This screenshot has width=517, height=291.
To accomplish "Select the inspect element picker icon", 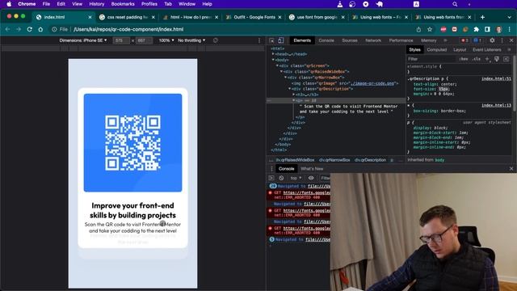I will click(x=271, y=40).
